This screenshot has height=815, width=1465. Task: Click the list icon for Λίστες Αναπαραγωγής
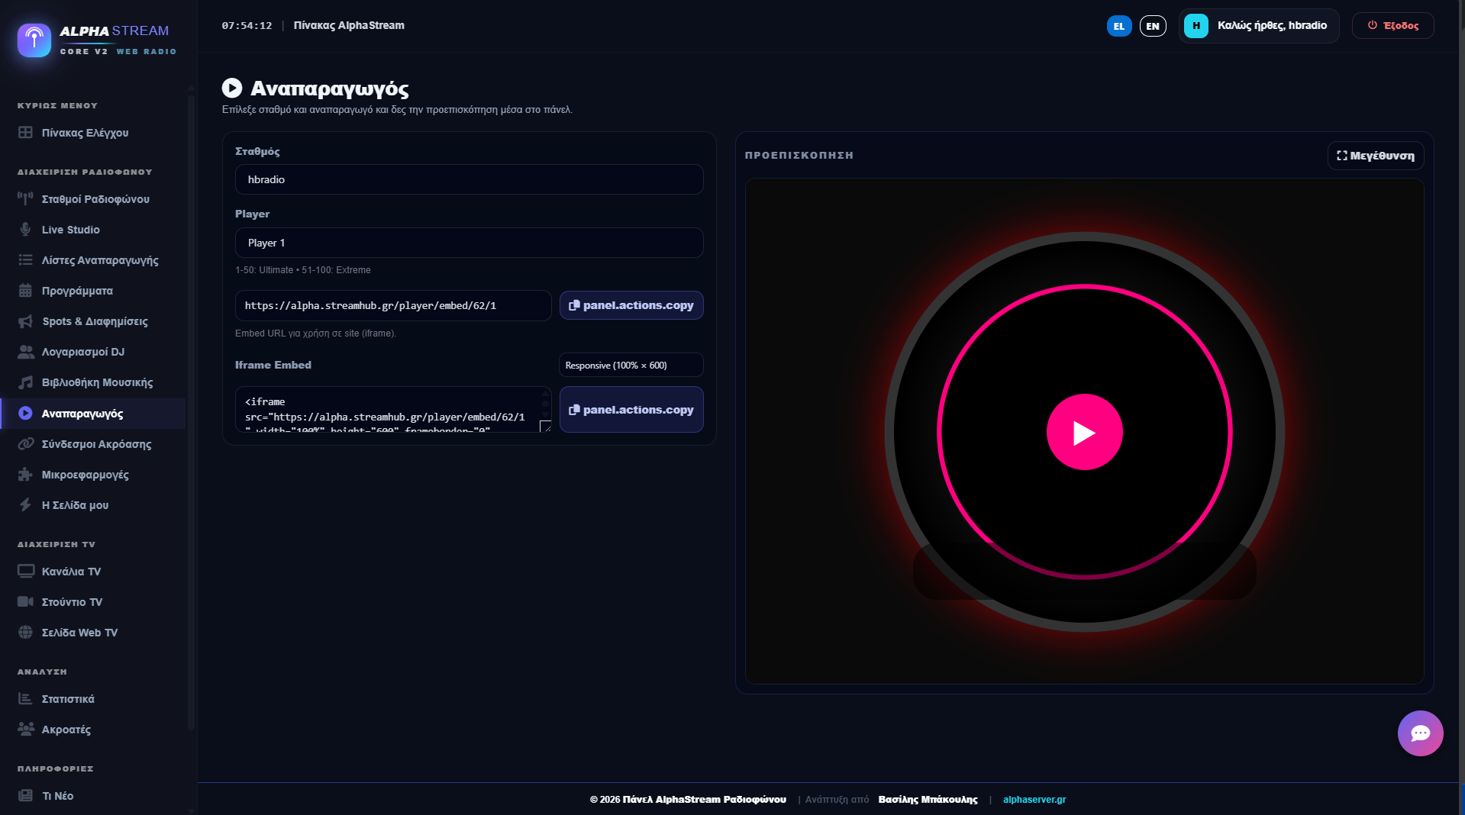pyautogui.click(x=25, y=260)
